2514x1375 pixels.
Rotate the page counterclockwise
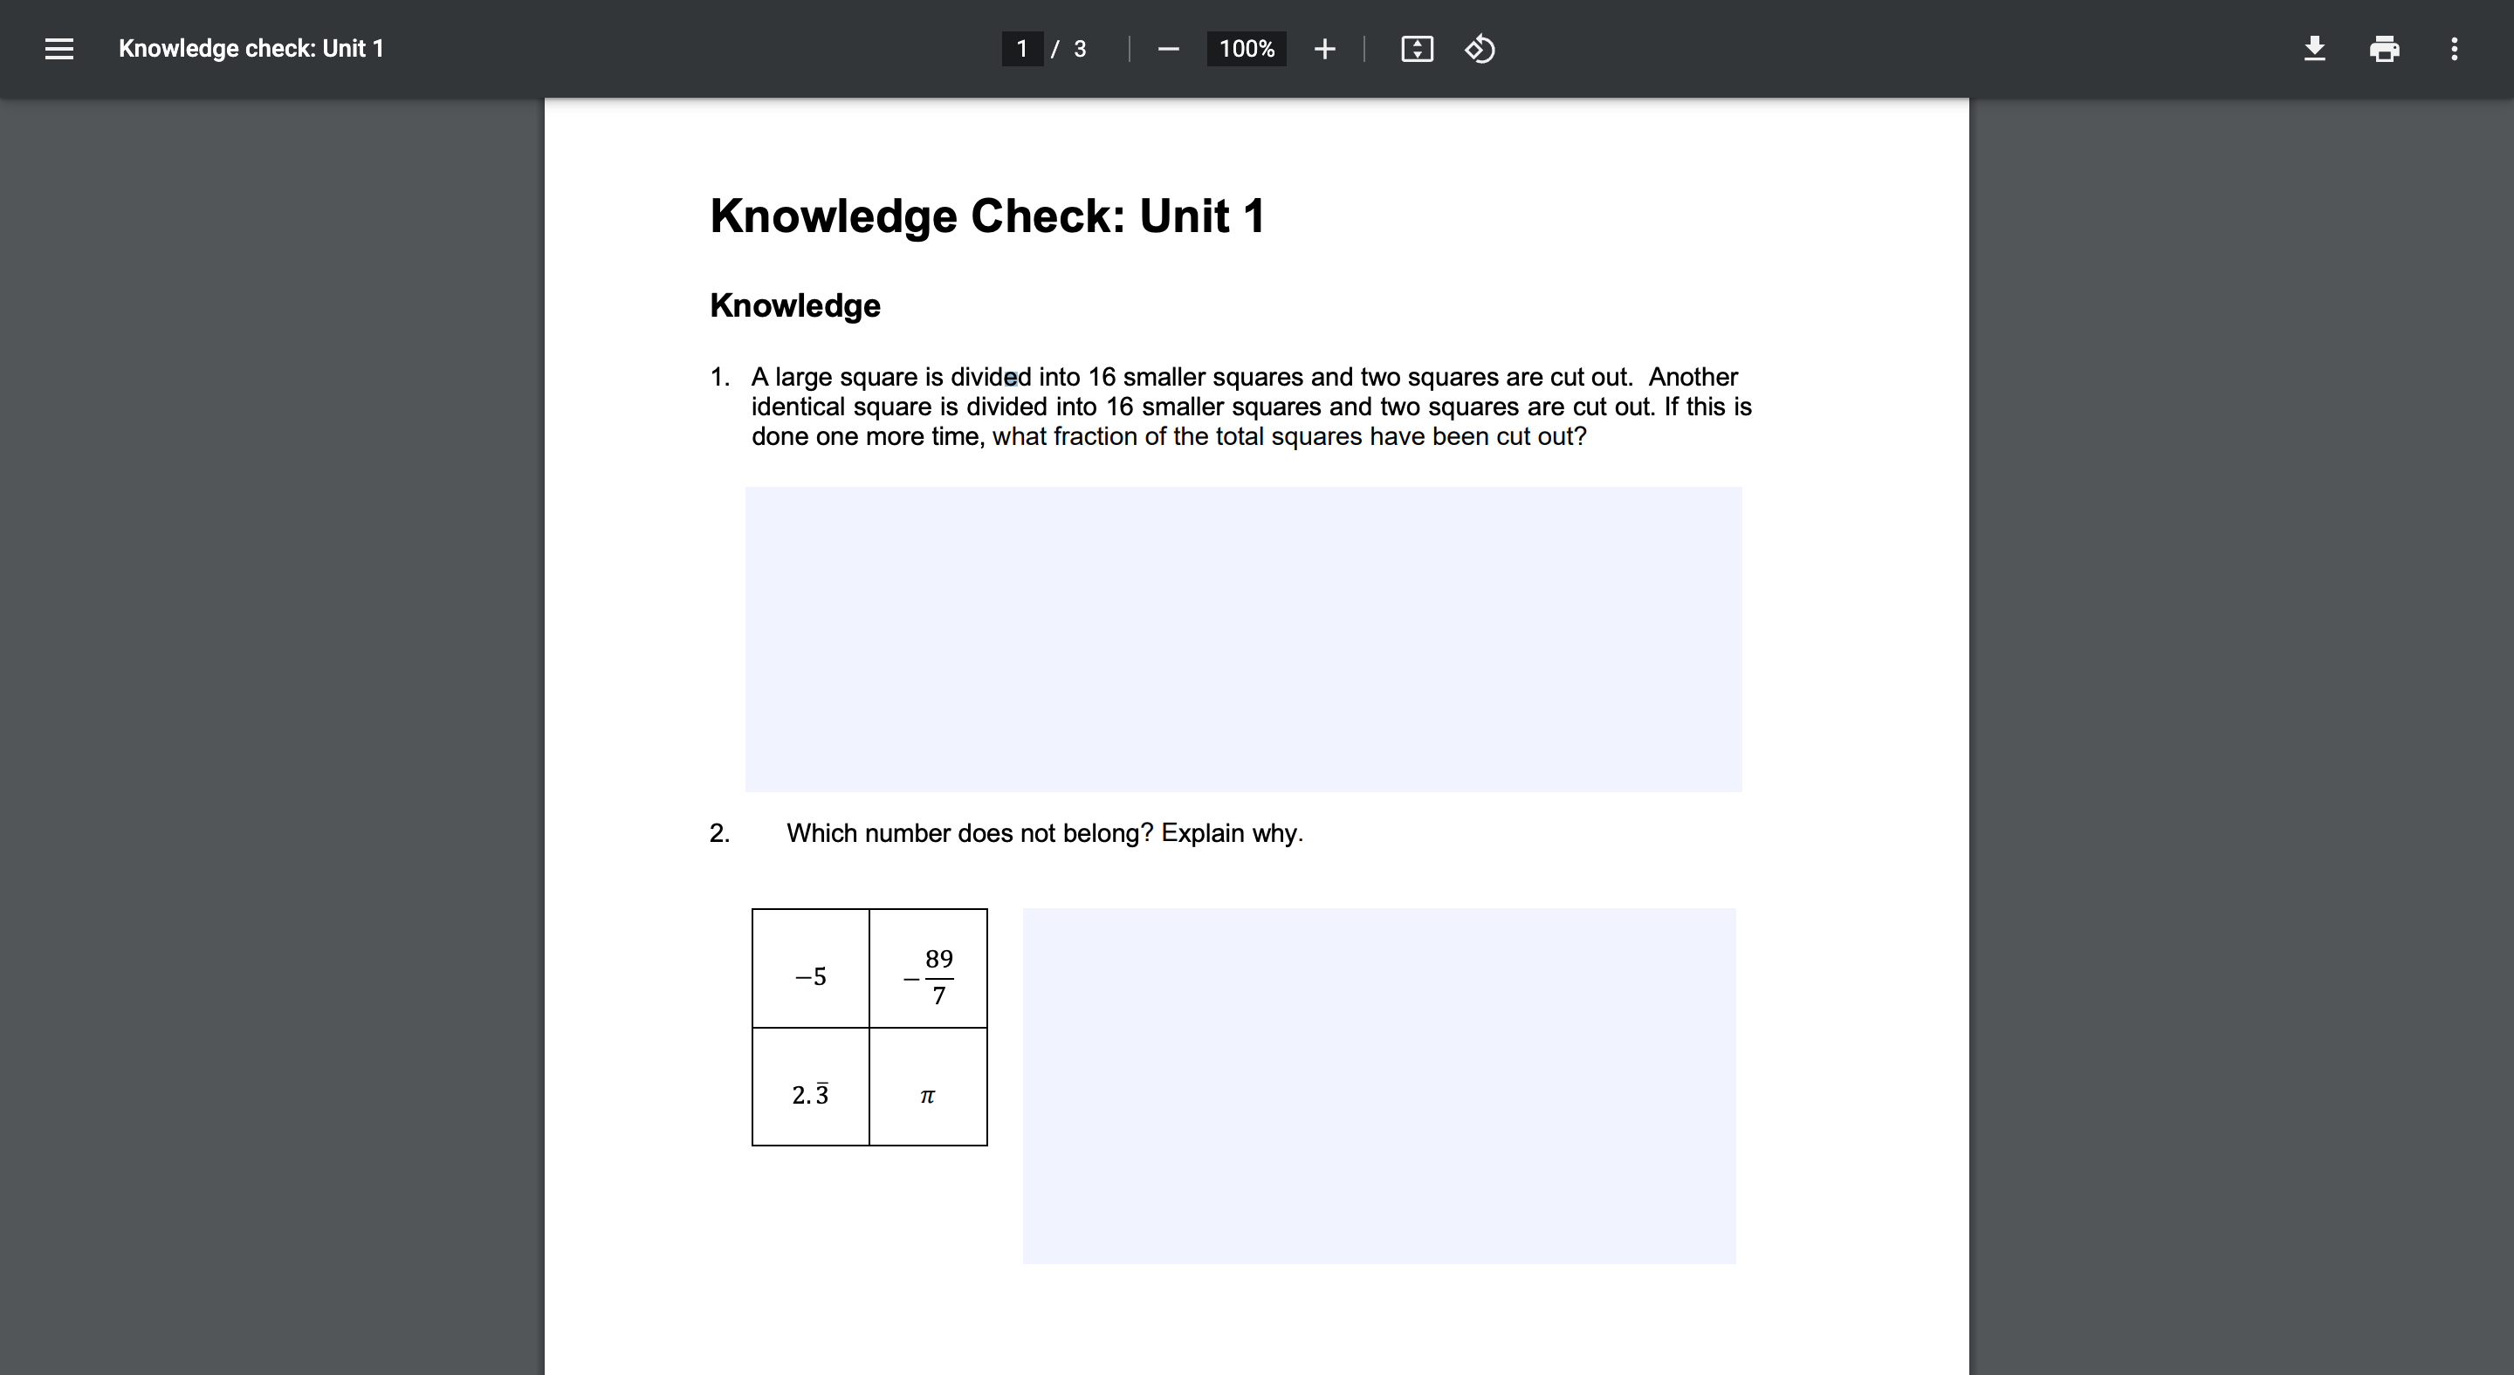point(1479,49)
